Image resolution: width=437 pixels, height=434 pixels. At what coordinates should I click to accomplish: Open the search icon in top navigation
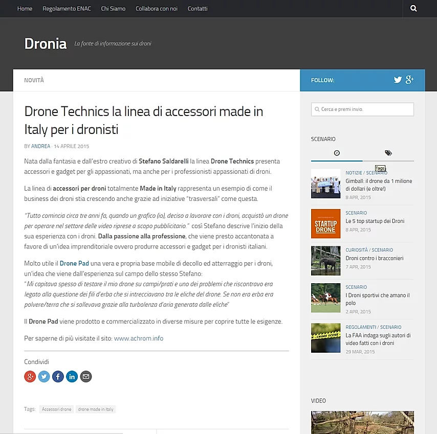point(413,8)
